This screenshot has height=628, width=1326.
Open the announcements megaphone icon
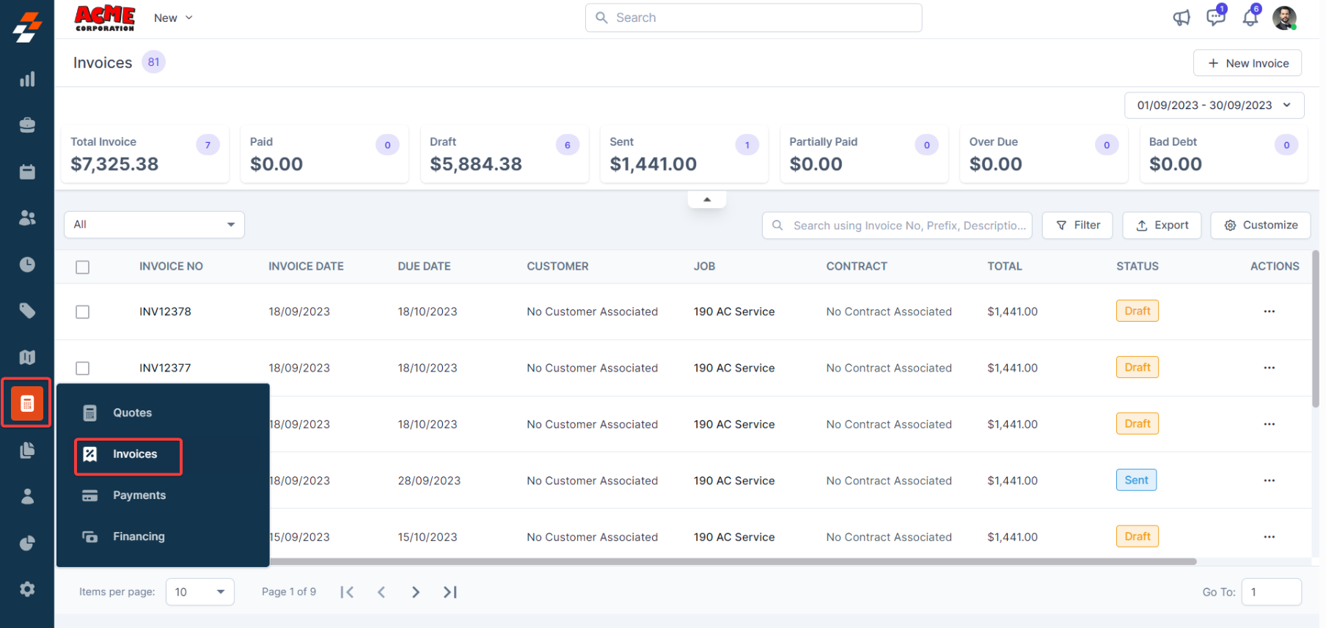click(x=1181, y=18)
